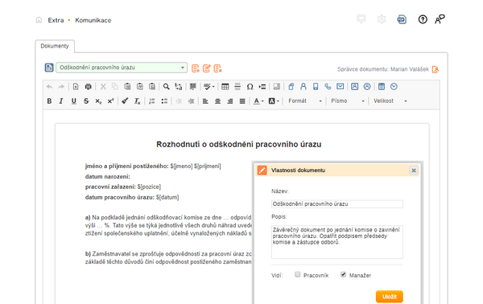Open the Velikost size dropdown

click(390, 101)
